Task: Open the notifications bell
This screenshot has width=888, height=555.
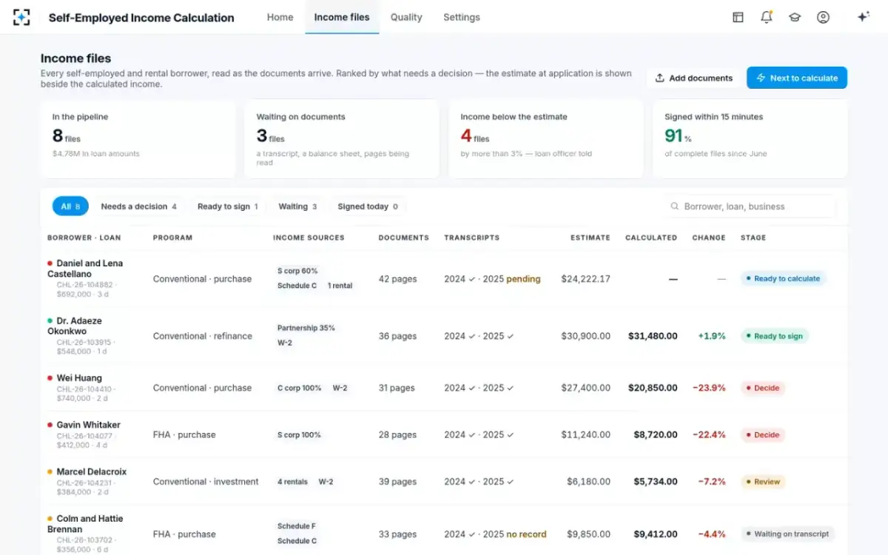Action: pos(767,17)
